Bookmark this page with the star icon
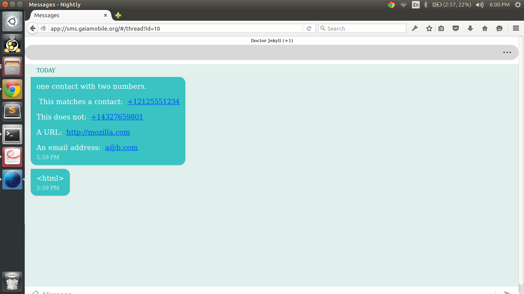Image resolution: width=524 pixels, height=294 pixels. (x=429, y=28)
